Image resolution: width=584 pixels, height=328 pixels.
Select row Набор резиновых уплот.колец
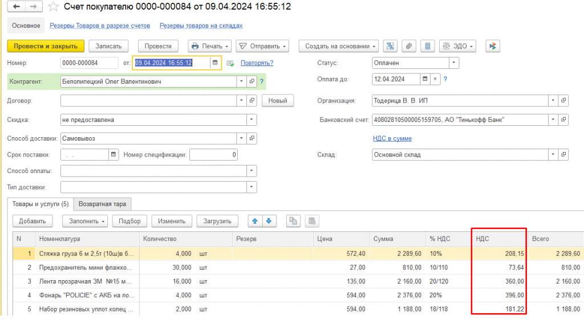click(298, 309)
